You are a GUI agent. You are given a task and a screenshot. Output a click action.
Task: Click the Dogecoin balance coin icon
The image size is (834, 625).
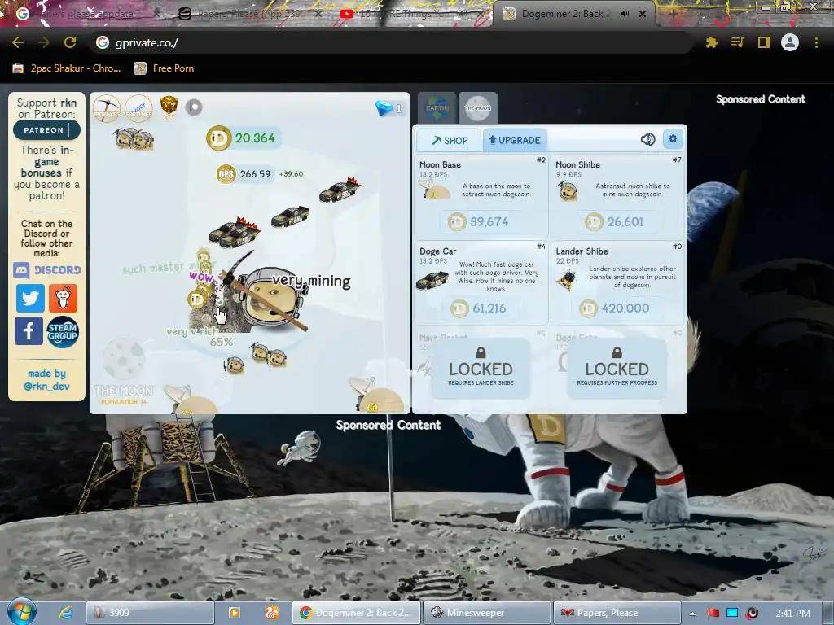(x=218, y=138)
